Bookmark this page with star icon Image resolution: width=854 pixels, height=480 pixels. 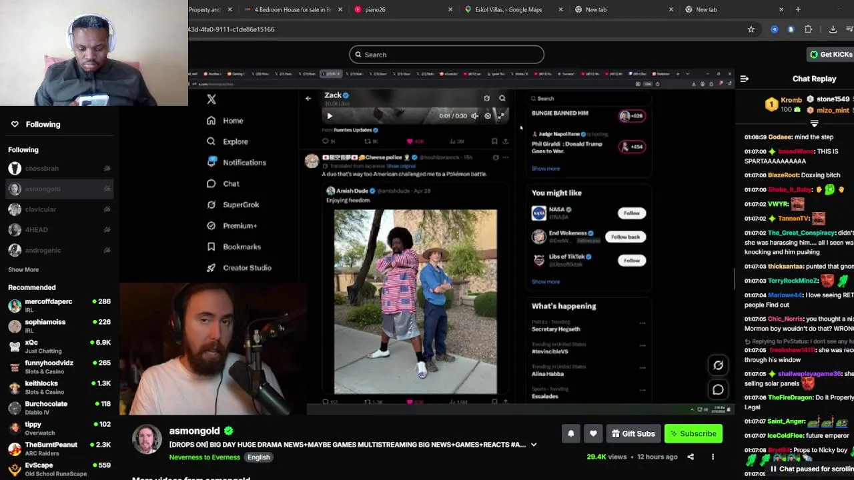(751, 29)
